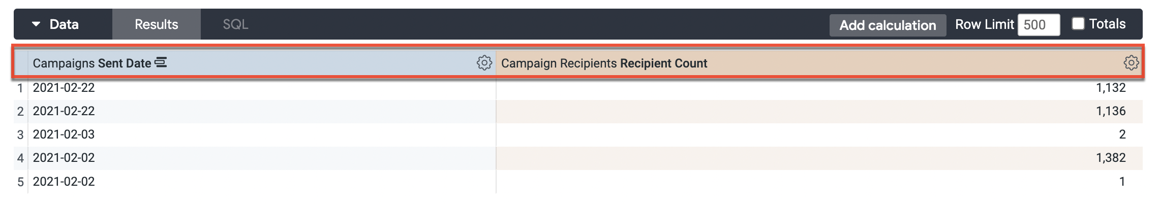Click row number 3
Viewport: 1160px width, 204px height.
pyautogui.click(x=20, y=135)
